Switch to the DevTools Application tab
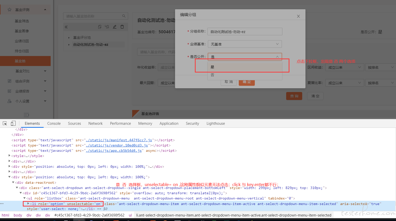Screen dimensions: 396x221 pos(169,123)
